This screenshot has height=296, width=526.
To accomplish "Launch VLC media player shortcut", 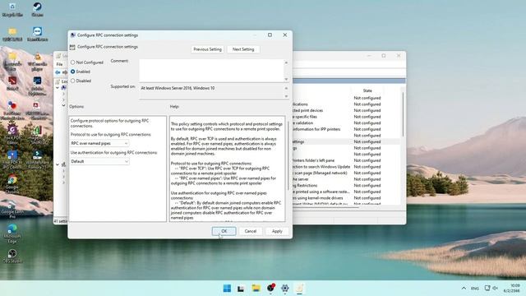I will (x=37, y=62).
